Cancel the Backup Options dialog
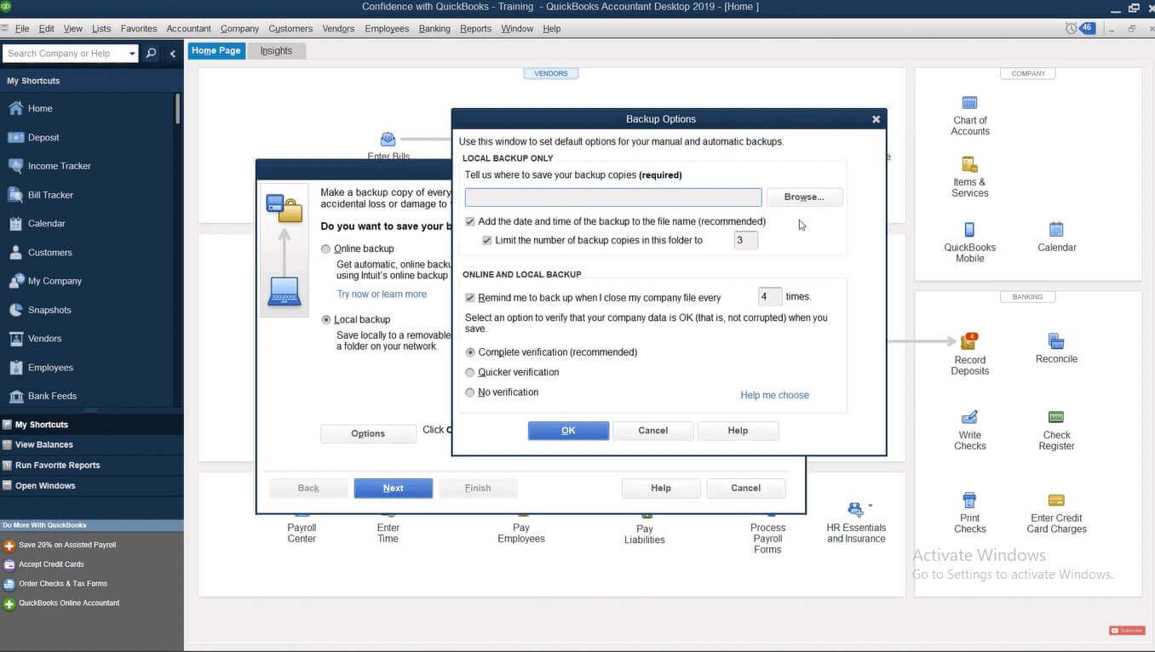This screenshot has width=1155, height=652. pyautogui.click(x=653, y=431)
